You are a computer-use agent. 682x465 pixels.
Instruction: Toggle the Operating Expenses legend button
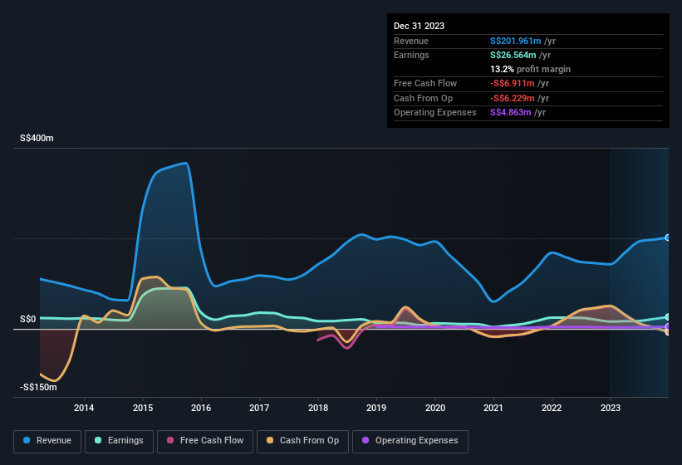point(410,441)
